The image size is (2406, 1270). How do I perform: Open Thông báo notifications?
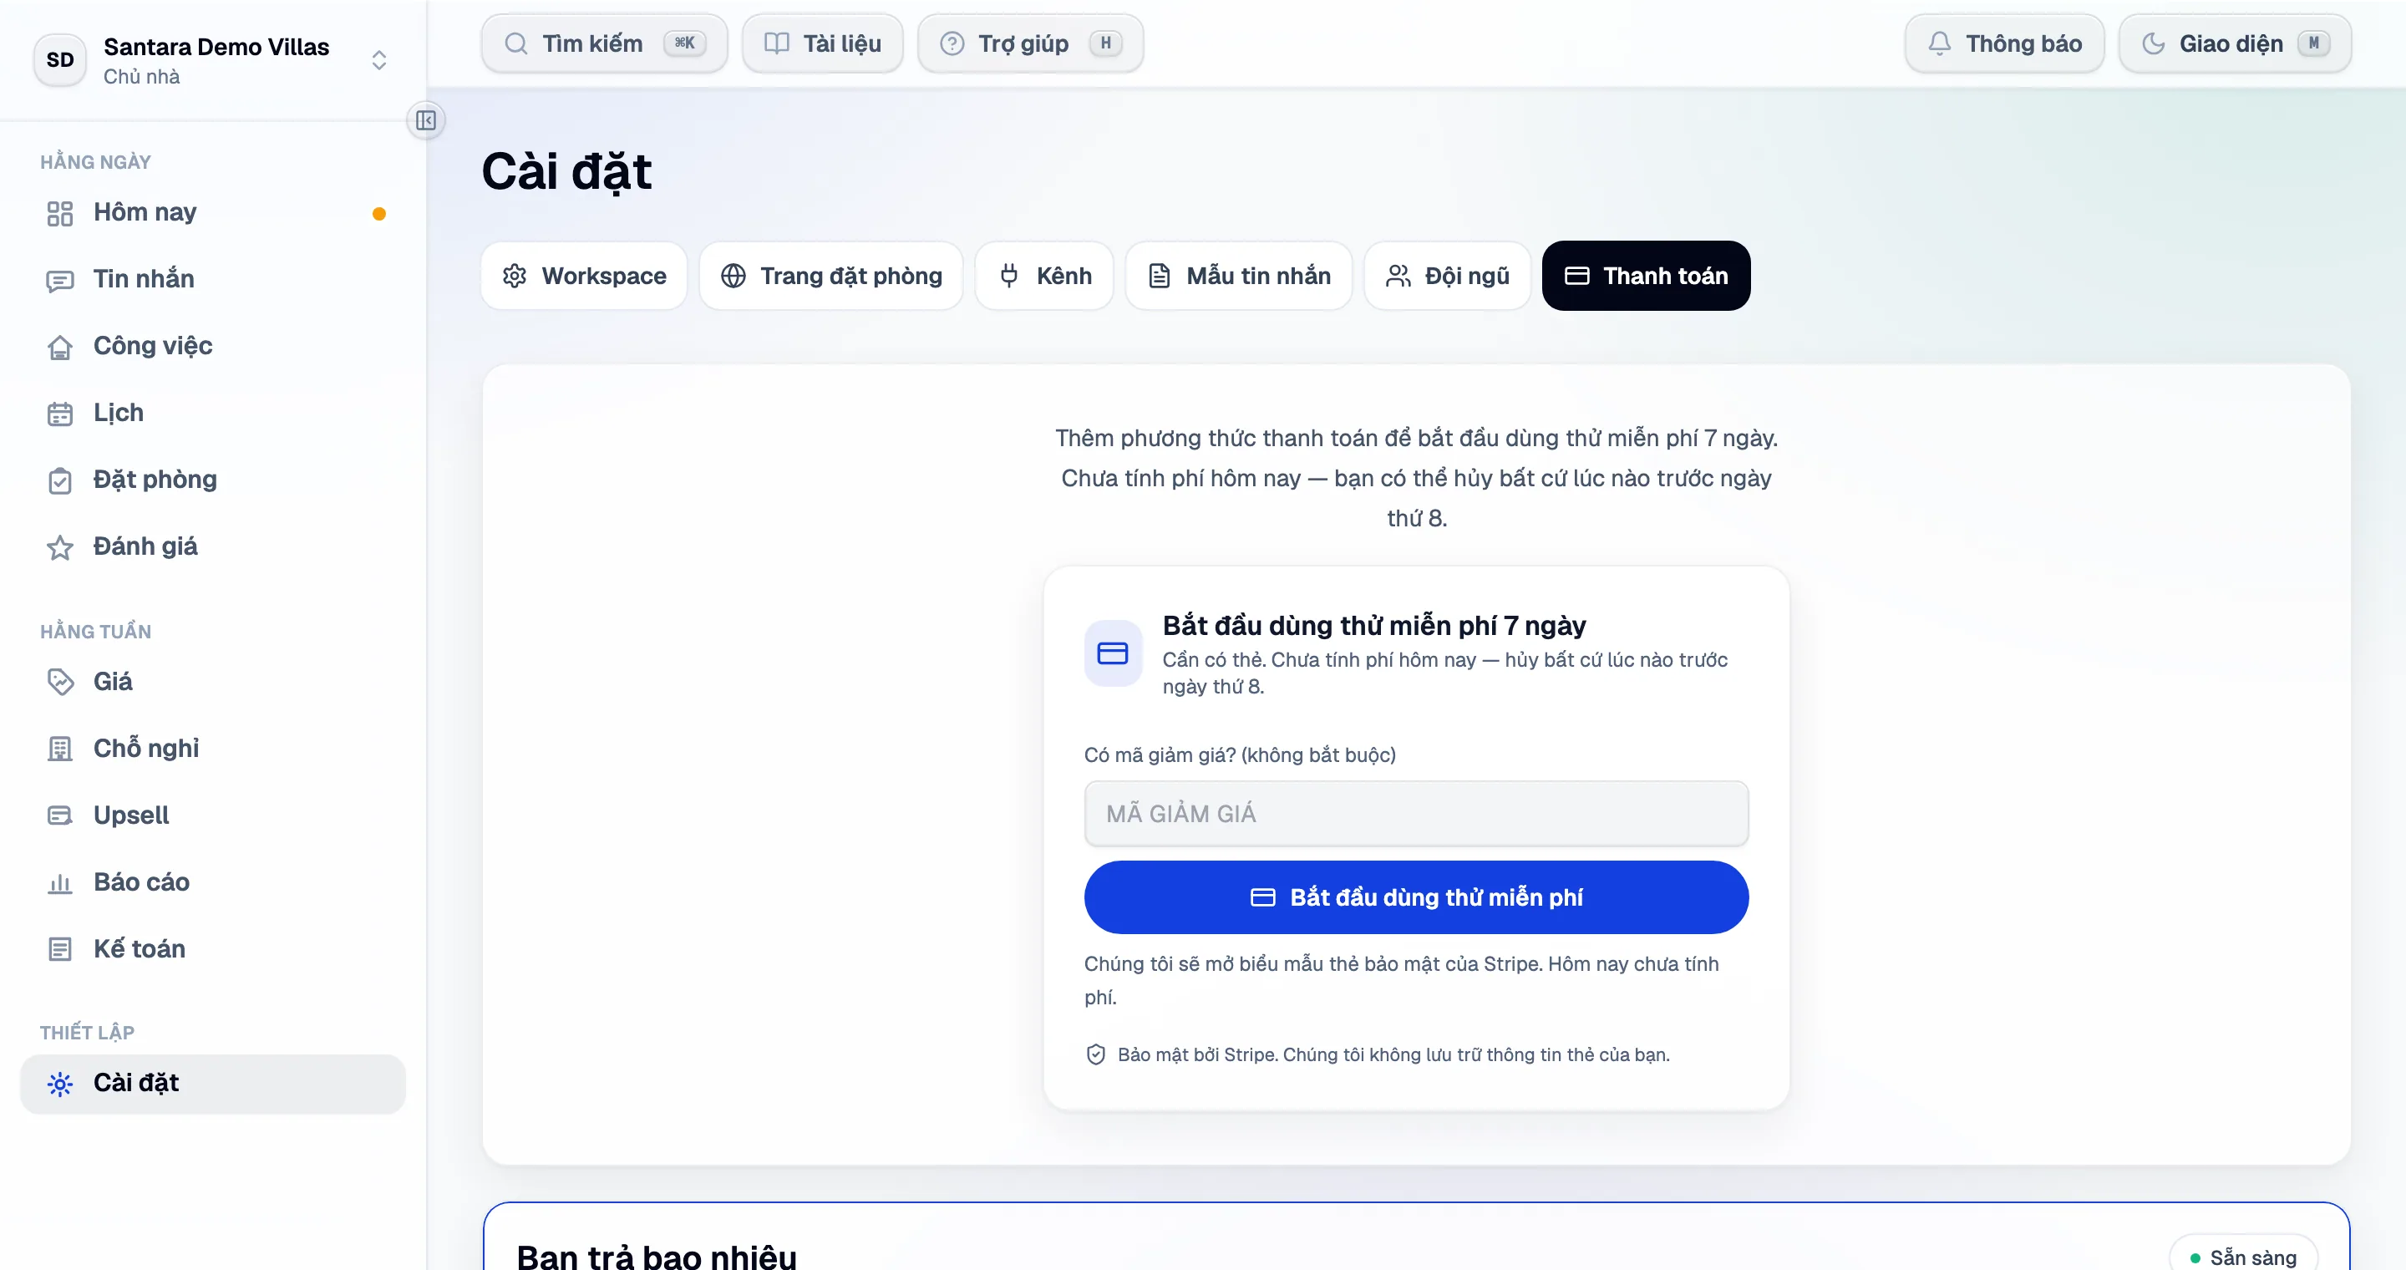2004,43
